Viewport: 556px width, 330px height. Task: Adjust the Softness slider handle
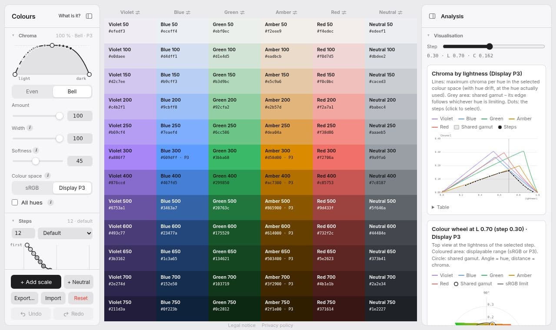[36, 161]
